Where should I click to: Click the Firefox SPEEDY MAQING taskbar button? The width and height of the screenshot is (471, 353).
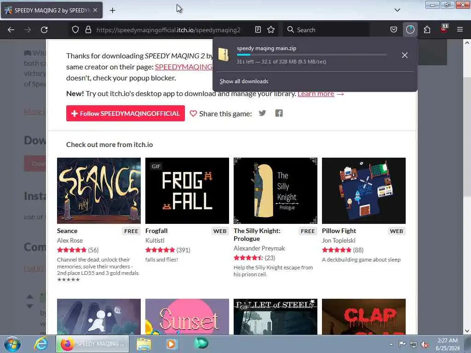pyautogui.click(x=92, y=344)
